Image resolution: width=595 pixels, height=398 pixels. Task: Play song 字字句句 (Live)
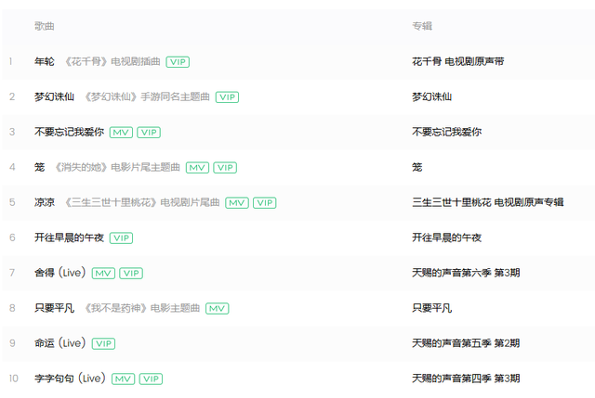pyautogui.click(x=70, y=379)
